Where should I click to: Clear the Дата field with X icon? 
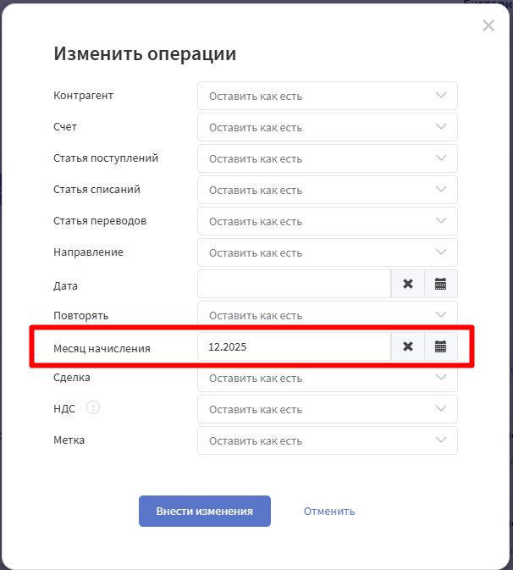click(407, 284)
